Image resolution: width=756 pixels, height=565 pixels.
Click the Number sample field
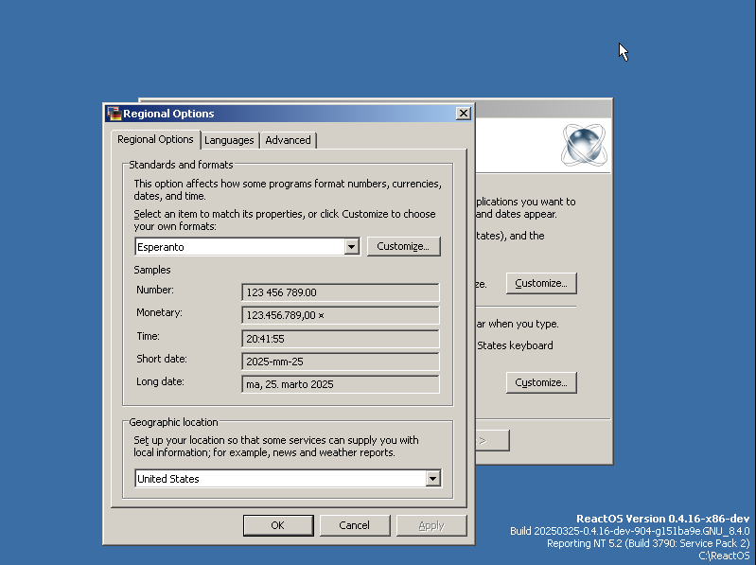click(x=341, y=292)
